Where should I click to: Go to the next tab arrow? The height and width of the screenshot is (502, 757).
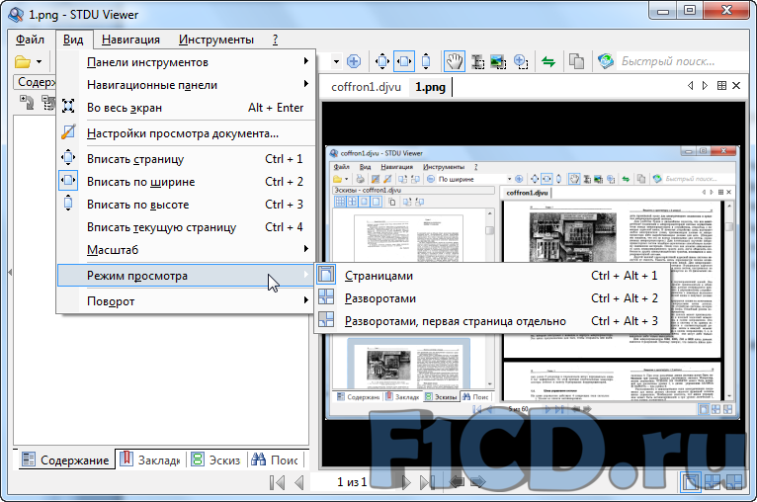pyautogui.click(x=705, y=85)
